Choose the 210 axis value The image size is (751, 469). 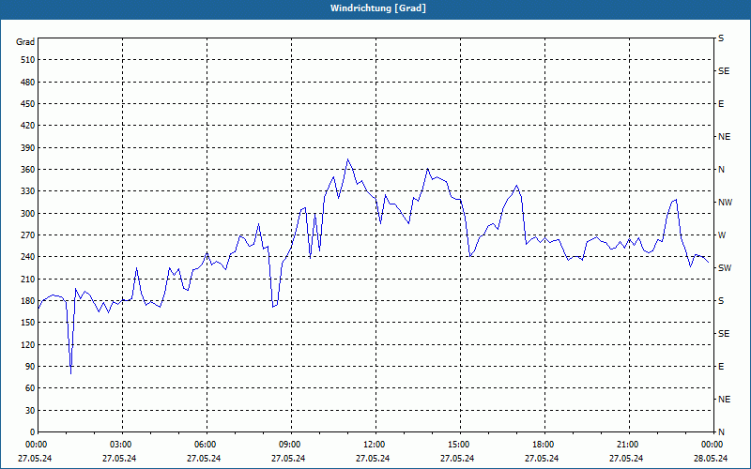coord(28,279)
